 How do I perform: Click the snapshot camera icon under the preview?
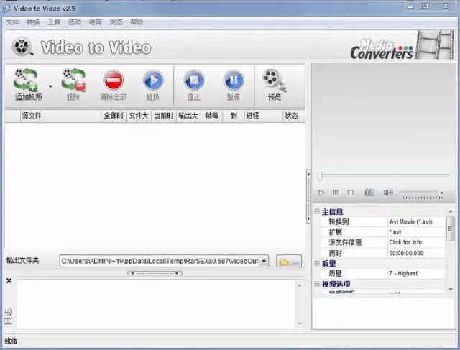pos(369,193)
